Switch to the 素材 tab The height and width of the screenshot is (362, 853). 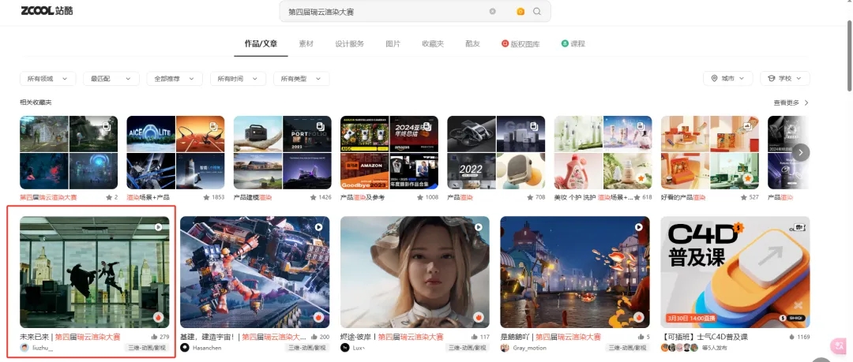pyautogui.click(x=306, y=44)
